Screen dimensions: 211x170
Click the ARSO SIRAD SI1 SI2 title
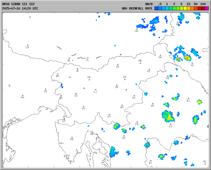click(18, 4)
